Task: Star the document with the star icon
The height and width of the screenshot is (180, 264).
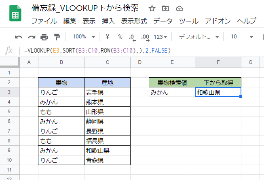Action: coord(152,8)
